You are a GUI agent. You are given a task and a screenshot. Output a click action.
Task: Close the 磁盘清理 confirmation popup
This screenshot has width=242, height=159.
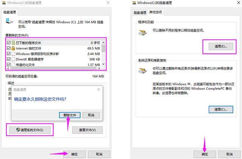click(x=99, y=89)
